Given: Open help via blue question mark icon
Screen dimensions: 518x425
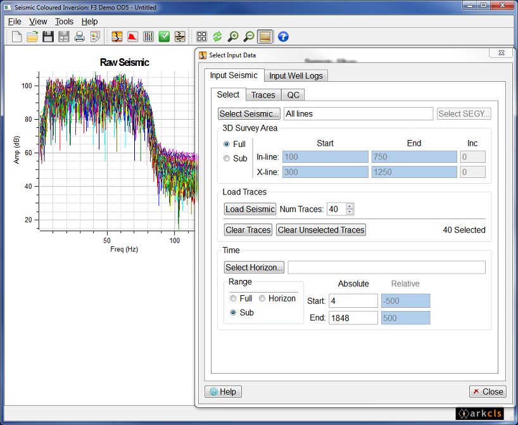Looking at the screenshot, I should tap(283, 37).
